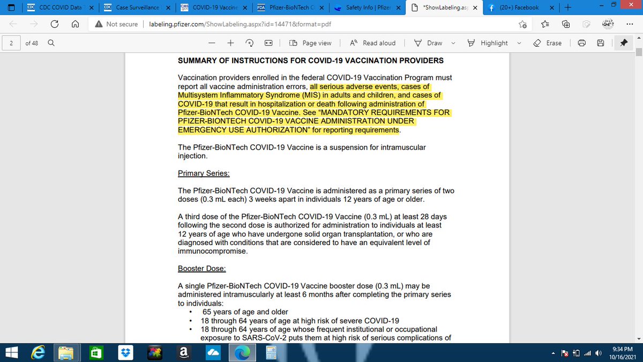Activate the Highlight tool
The image size is (643, 362).
[487, 43]
